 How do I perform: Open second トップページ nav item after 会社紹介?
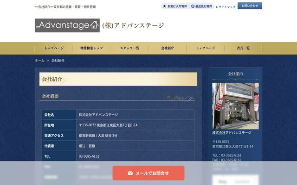pyautogui.click(x=205, y=48)
